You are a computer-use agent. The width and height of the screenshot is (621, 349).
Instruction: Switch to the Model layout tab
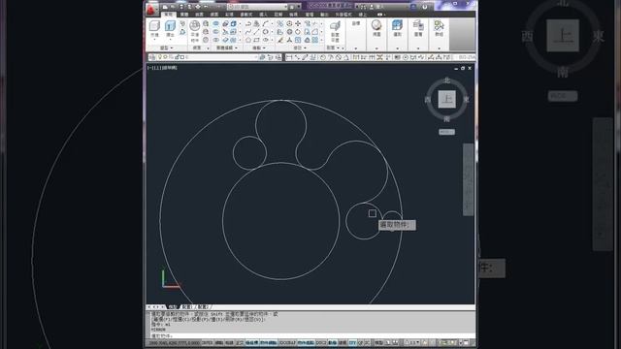pos(173,307)
